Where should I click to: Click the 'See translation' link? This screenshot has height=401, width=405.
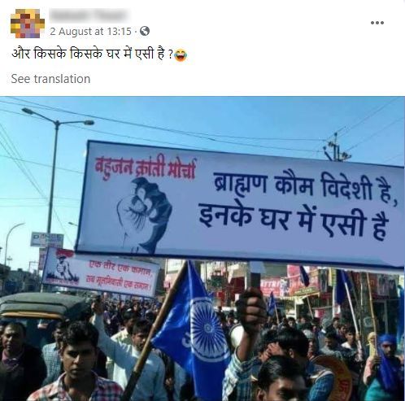[50, 79]
